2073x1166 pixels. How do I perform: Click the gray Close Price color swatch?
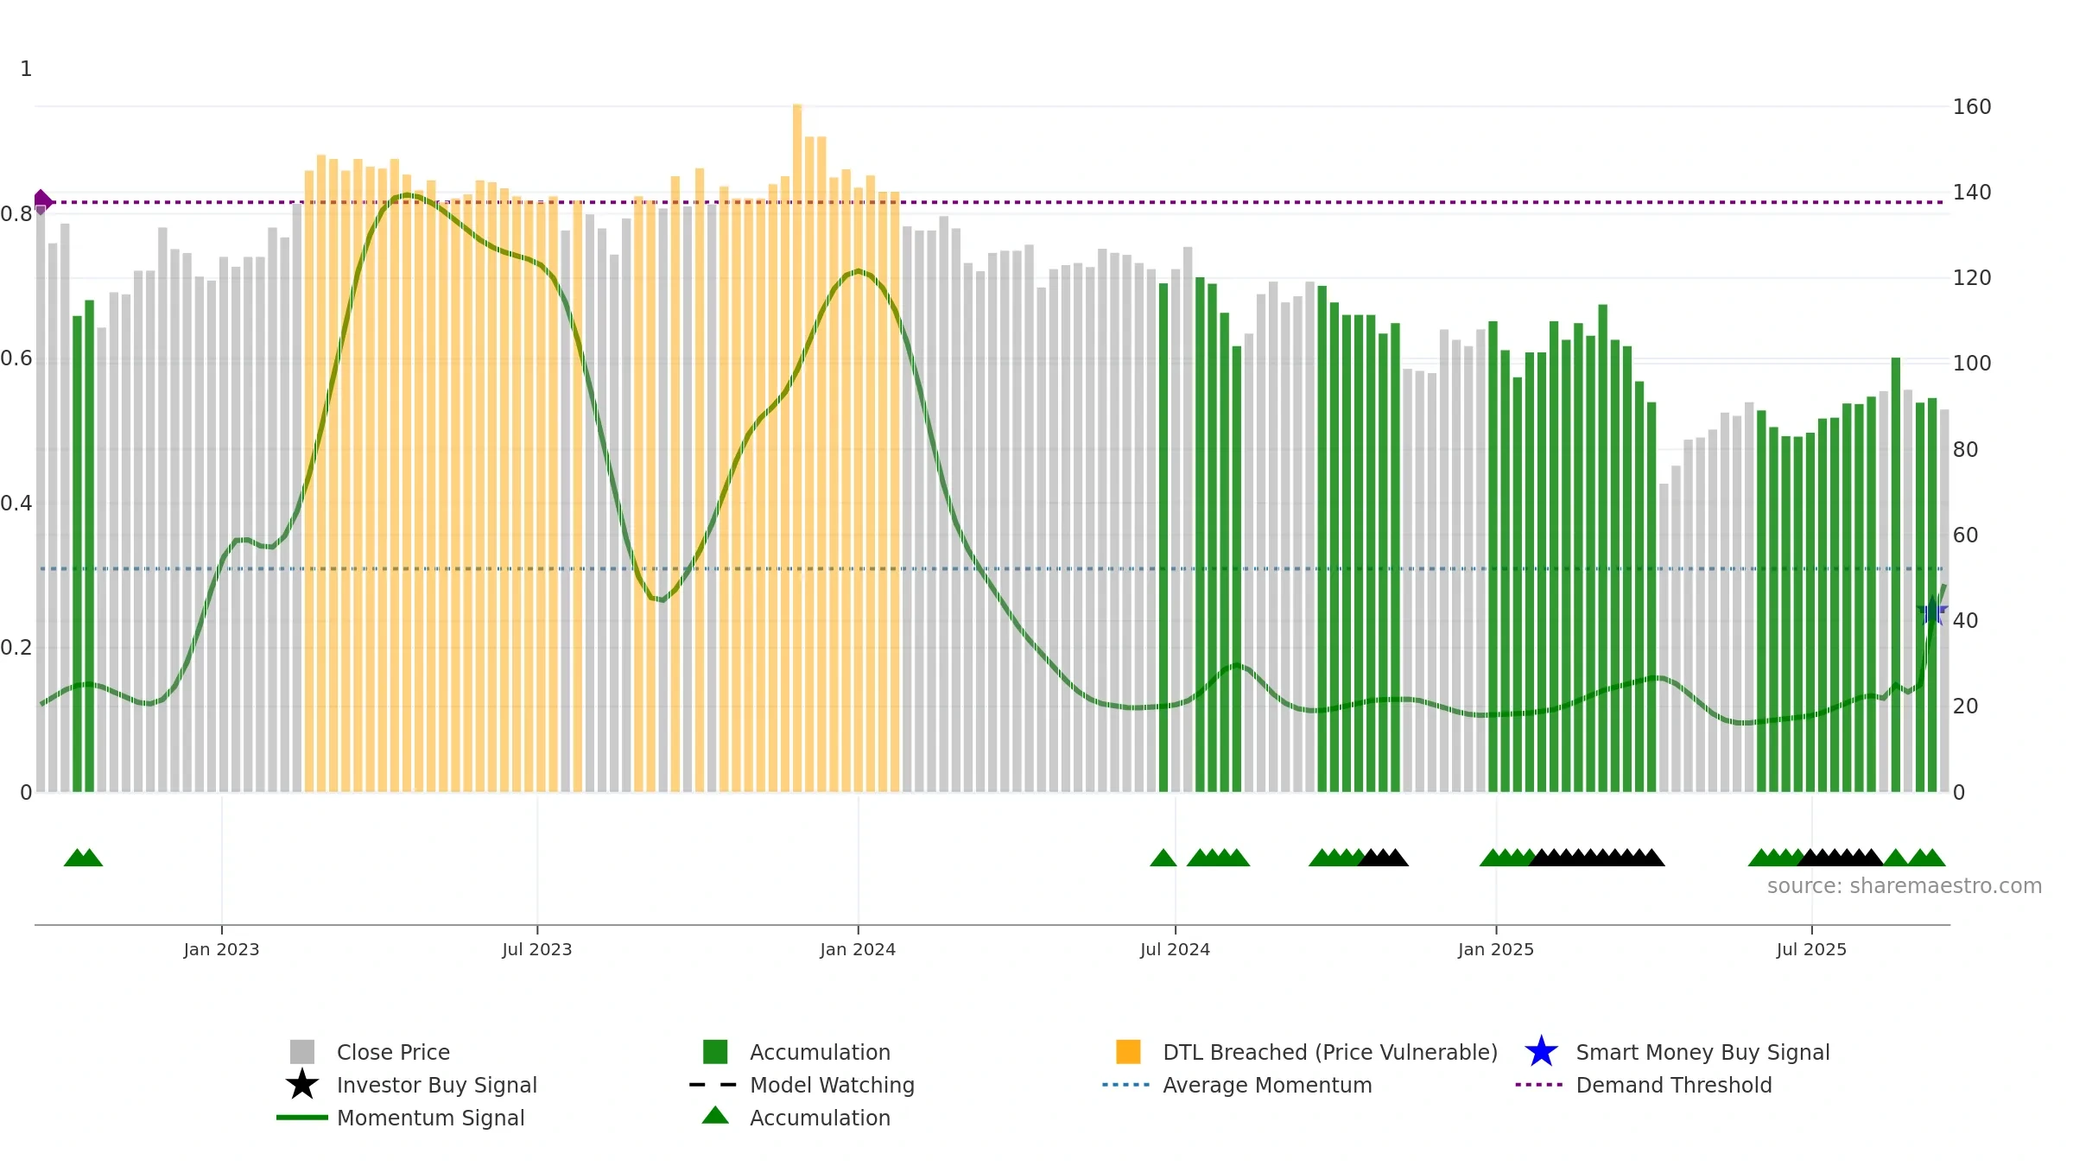pyautogui.click(x=302, y=1052)
